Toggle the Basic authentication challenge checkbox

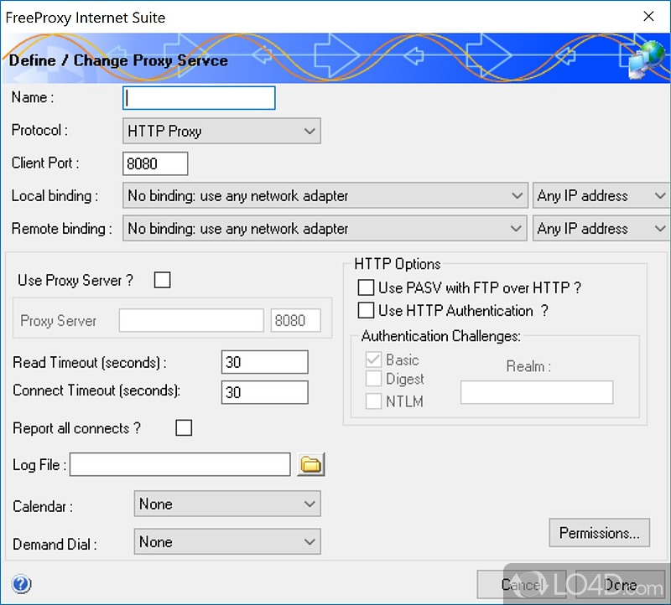click(373, 359)
